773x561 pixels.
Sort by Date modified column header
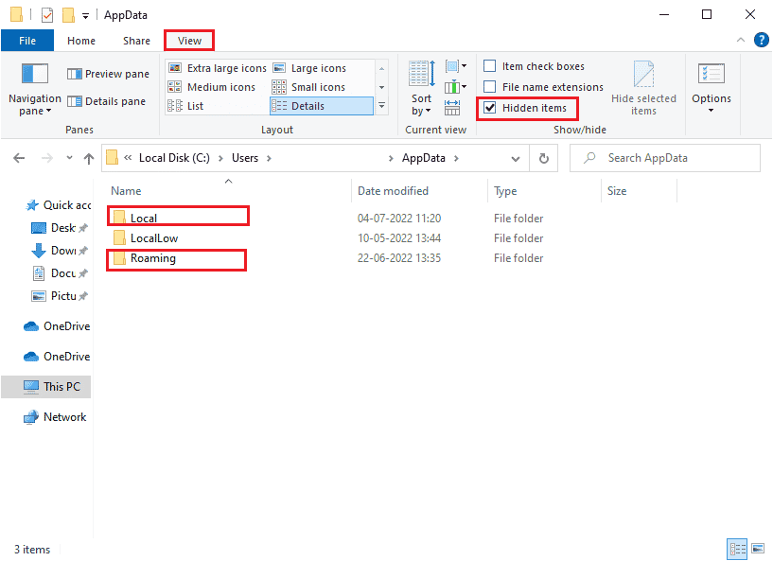(393, 191)
